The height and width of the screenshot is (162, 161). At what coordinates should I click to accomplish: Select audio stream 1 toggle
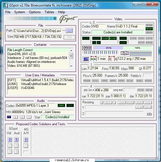point(9,117)
